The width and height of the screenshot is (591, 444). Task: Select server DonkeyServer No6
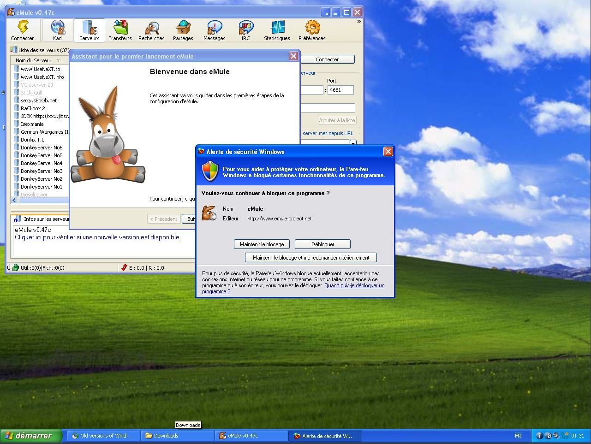point(42,148)
